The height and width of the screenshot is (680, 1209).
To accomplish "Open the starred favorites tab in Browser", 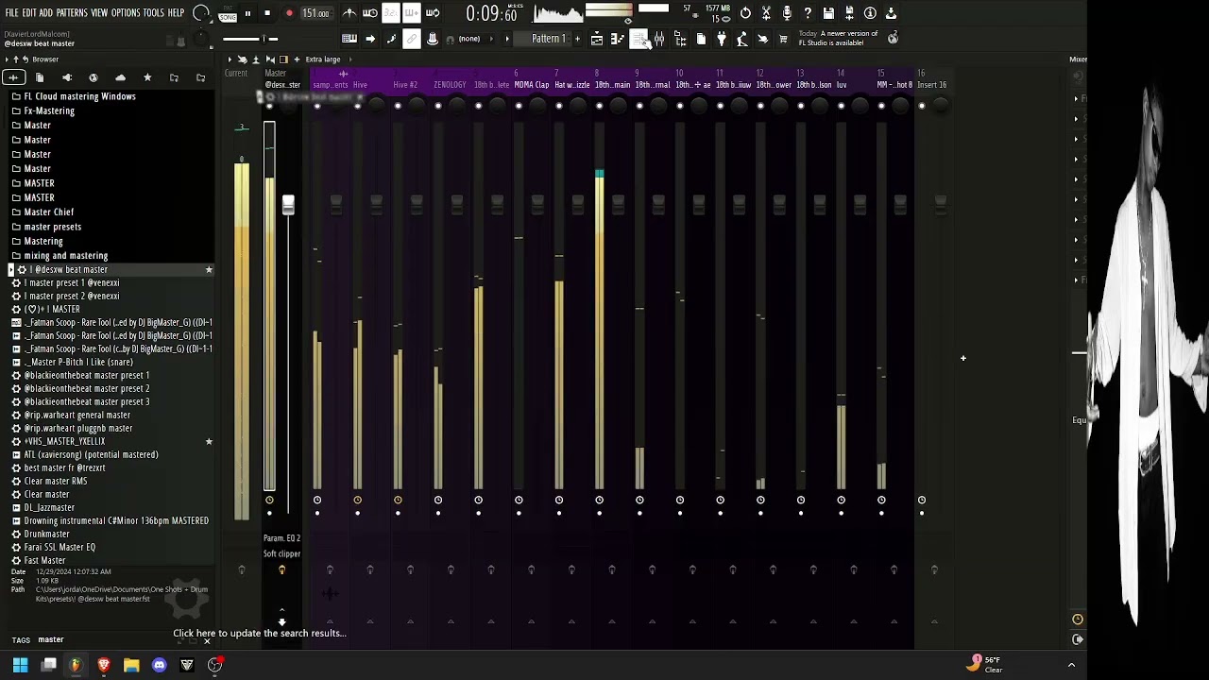I will (147, 77).
